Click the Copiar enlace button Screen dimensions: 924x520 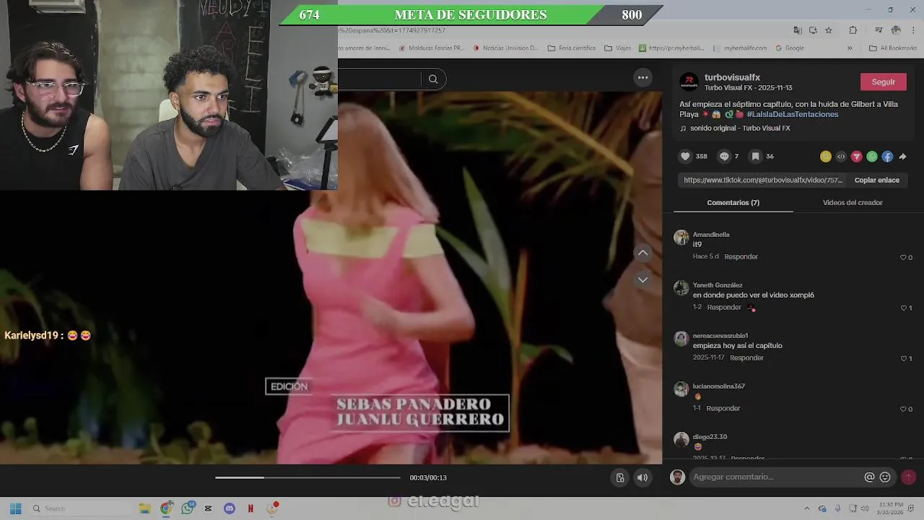(x=876, y=181)
